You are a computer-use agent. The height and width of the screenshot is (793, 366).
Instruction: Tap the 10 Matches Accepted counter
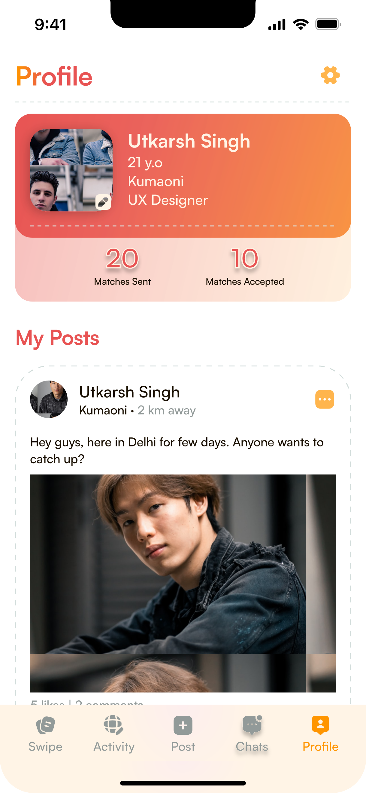(245, 267)
